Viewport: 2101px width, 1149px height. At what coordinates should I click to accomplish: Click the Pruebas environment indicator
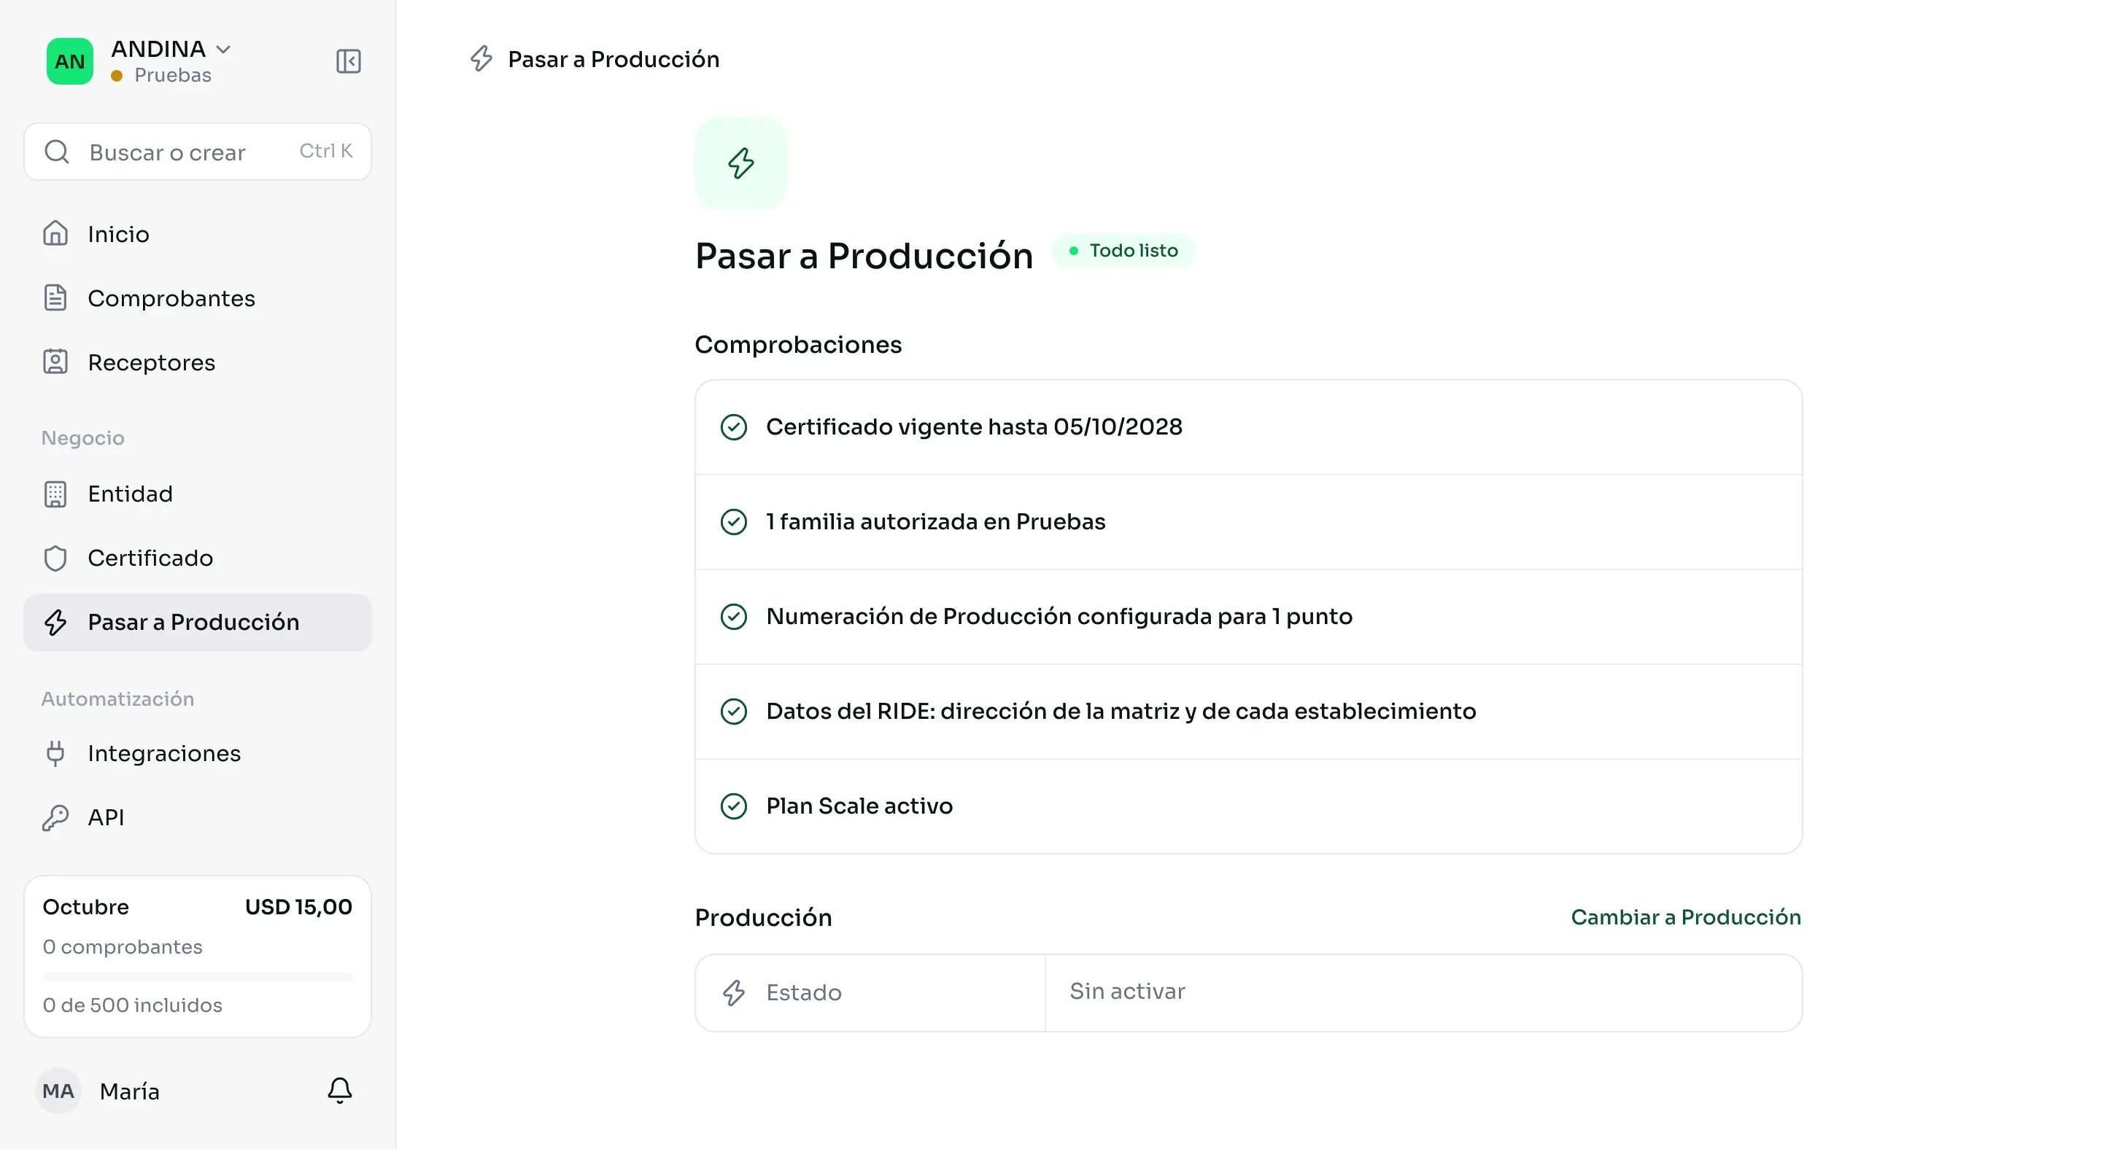[161, 75]
